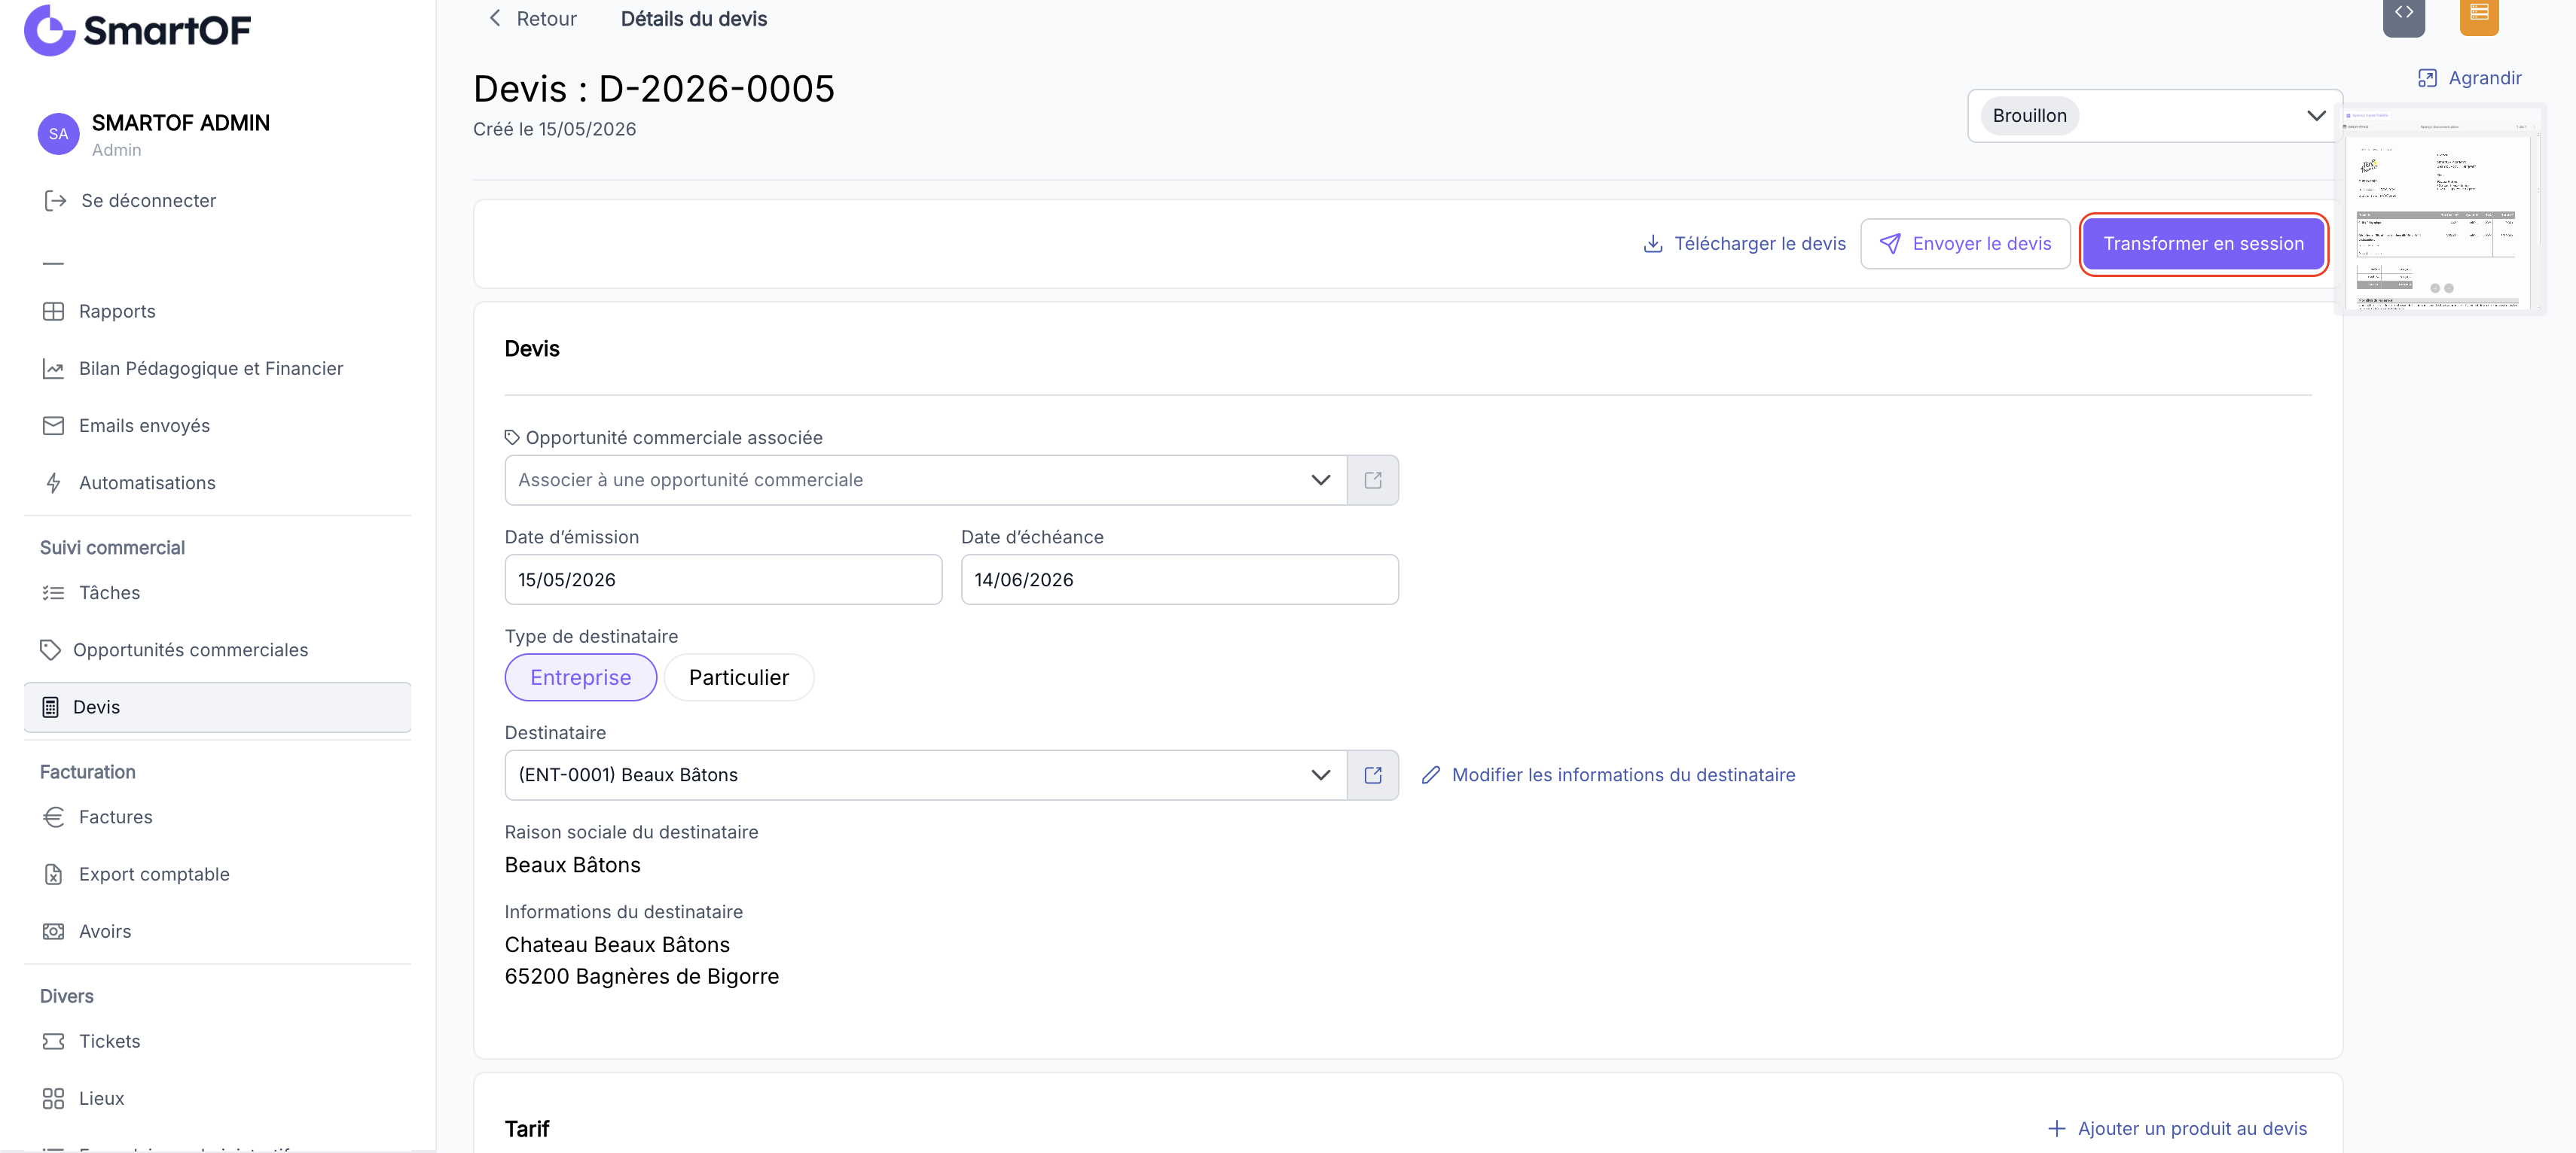Image resolution: width=2576 pixels, height=1153 pixels.
Task: Click the grey code brackets icon
Action: point(2403,14)
